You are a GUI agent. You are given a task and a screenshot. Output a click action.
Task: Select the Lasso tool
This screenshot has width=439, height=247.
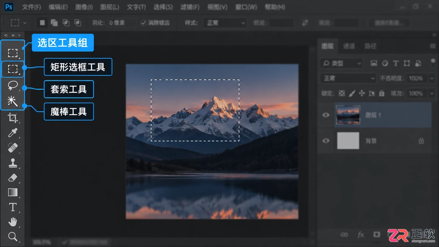[12, 85]
